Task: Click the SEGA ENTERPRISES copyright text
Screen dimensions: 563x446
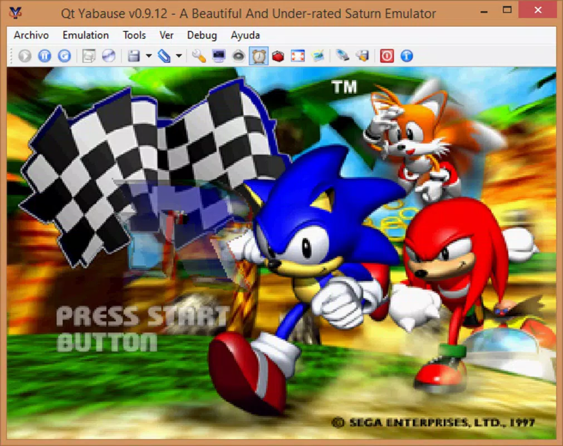Action: coord(433,422)
